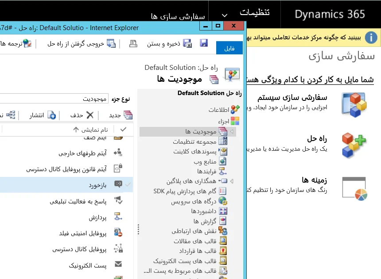Click the new entity icon
The width and height of the screenshot is (381, 279).
(128, 115)
